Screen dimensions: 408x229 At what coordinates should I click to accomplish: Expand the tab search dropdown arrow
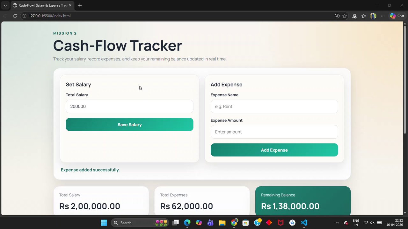tap(5, 5)
